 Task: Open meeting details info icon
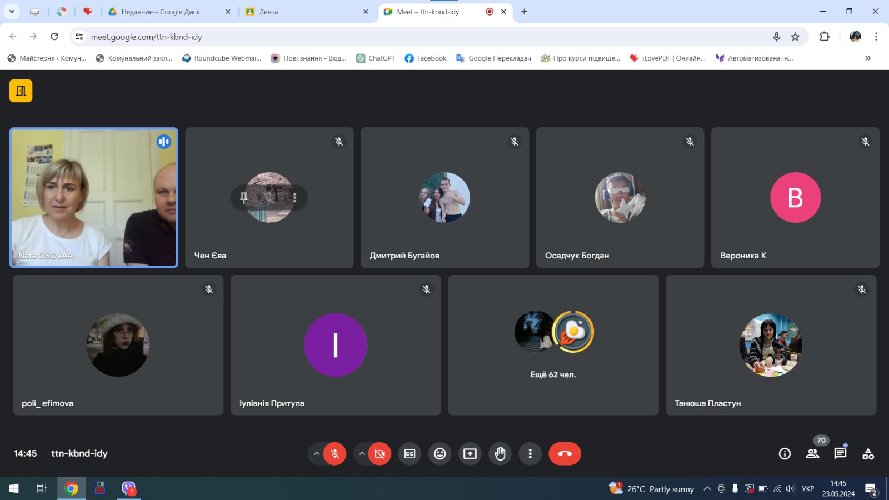click(785, 454)
